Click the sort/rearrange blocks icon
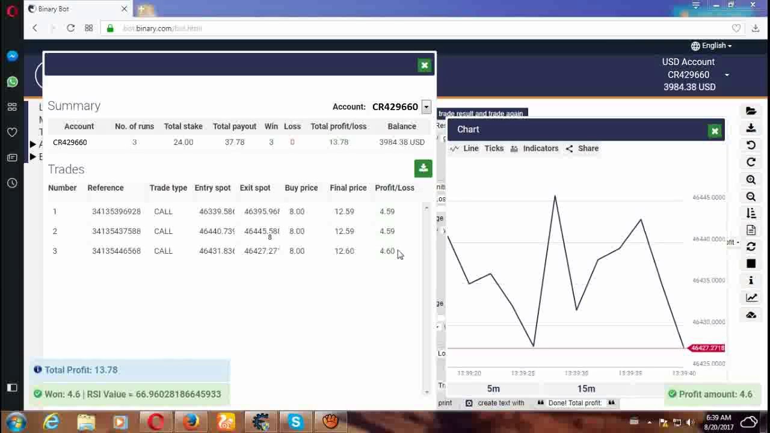 tap(751, 213)
